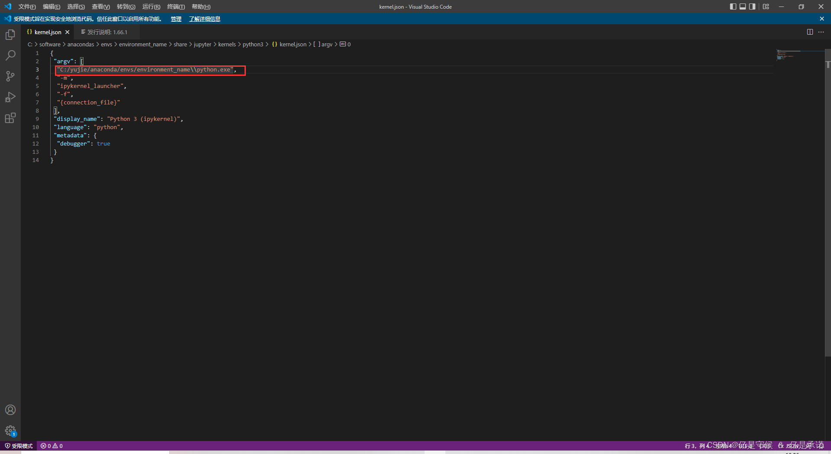Click the 管理 link in the banner
This screenshot has width=831, height=454.
click(x=176, y=19)
